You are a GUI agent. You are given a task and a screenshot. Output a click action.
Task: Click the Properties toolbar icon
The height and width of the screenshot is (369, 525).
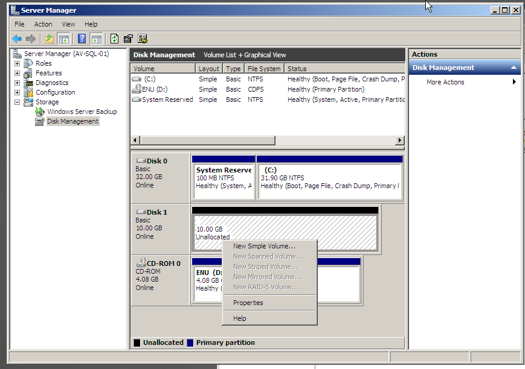click(x=128, y=39)
